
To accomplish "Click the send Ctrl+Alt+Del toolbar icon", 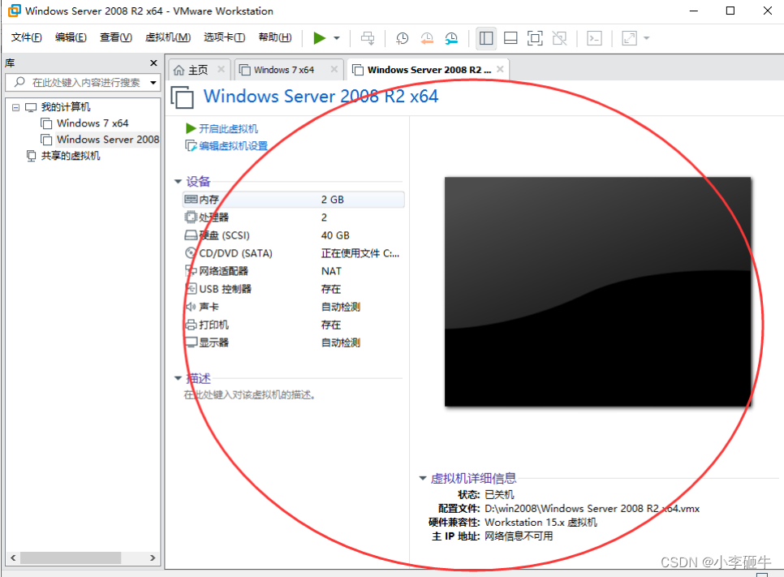I will click(x=368, y=38).
